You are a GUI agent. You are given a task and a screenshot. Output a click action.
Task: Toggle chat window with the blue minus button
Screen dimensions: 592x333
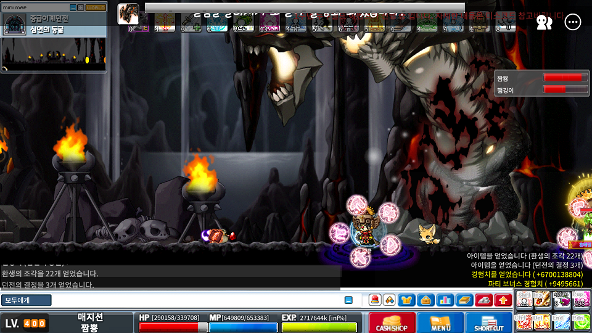tap(348, 300)
